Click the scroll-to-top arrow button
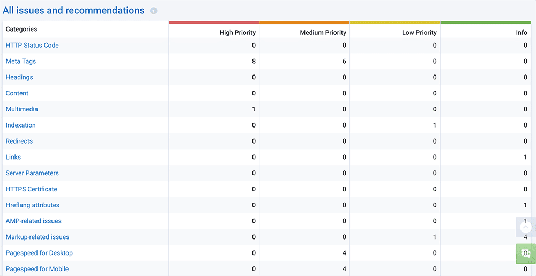The width and height of the screenshot is (536, 276). pyautogui.click(x=526, y=227)
